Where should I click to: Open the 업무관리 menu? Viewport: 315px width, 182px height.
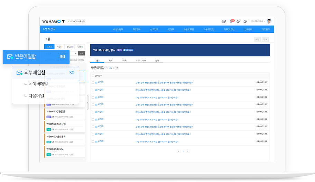point(248,29)
